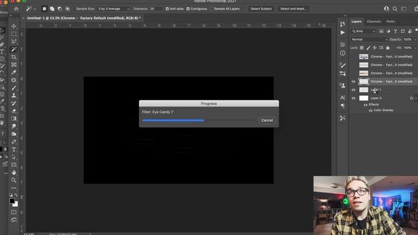Hide Layer 0 visibility eye
The height and width of the screenshot is (235, 418).
353,98
